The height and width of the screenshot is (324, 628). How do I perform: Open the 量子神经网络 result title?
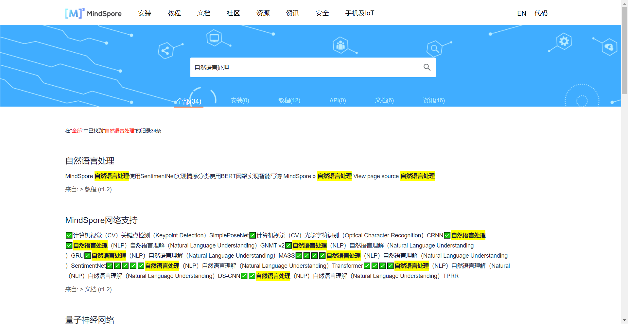click(x=90, y=319)
